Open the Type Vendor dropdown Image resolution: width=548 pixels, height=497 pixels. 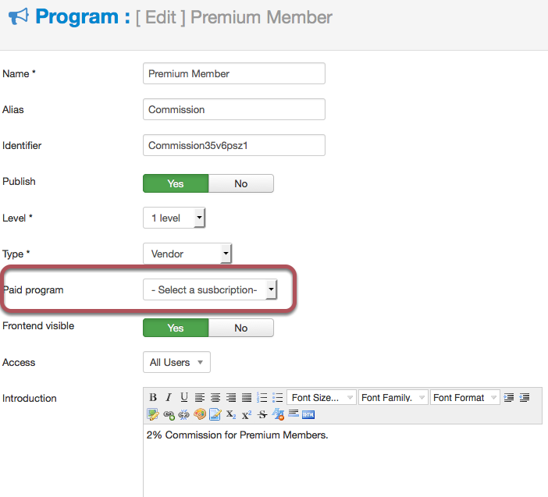187,254
